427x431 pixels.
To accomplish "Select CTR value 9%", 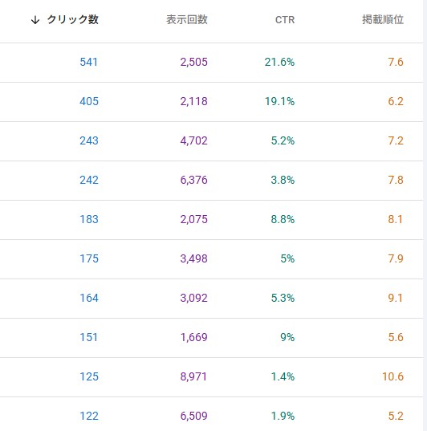I will [287, 337].
